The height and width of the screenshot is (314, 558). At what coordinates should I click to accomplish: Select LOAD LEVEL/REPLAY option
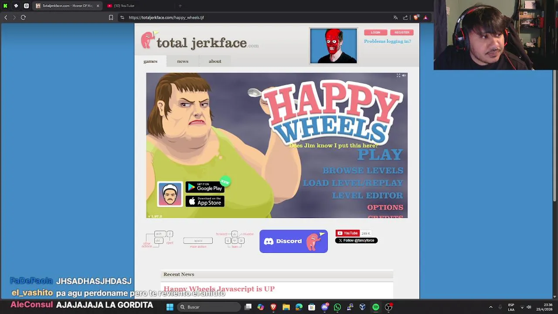pyautogui.click(x=353, y=183)
